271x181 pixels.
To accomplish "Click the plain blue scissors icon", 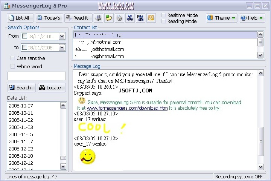I will (x=130, y=18).
